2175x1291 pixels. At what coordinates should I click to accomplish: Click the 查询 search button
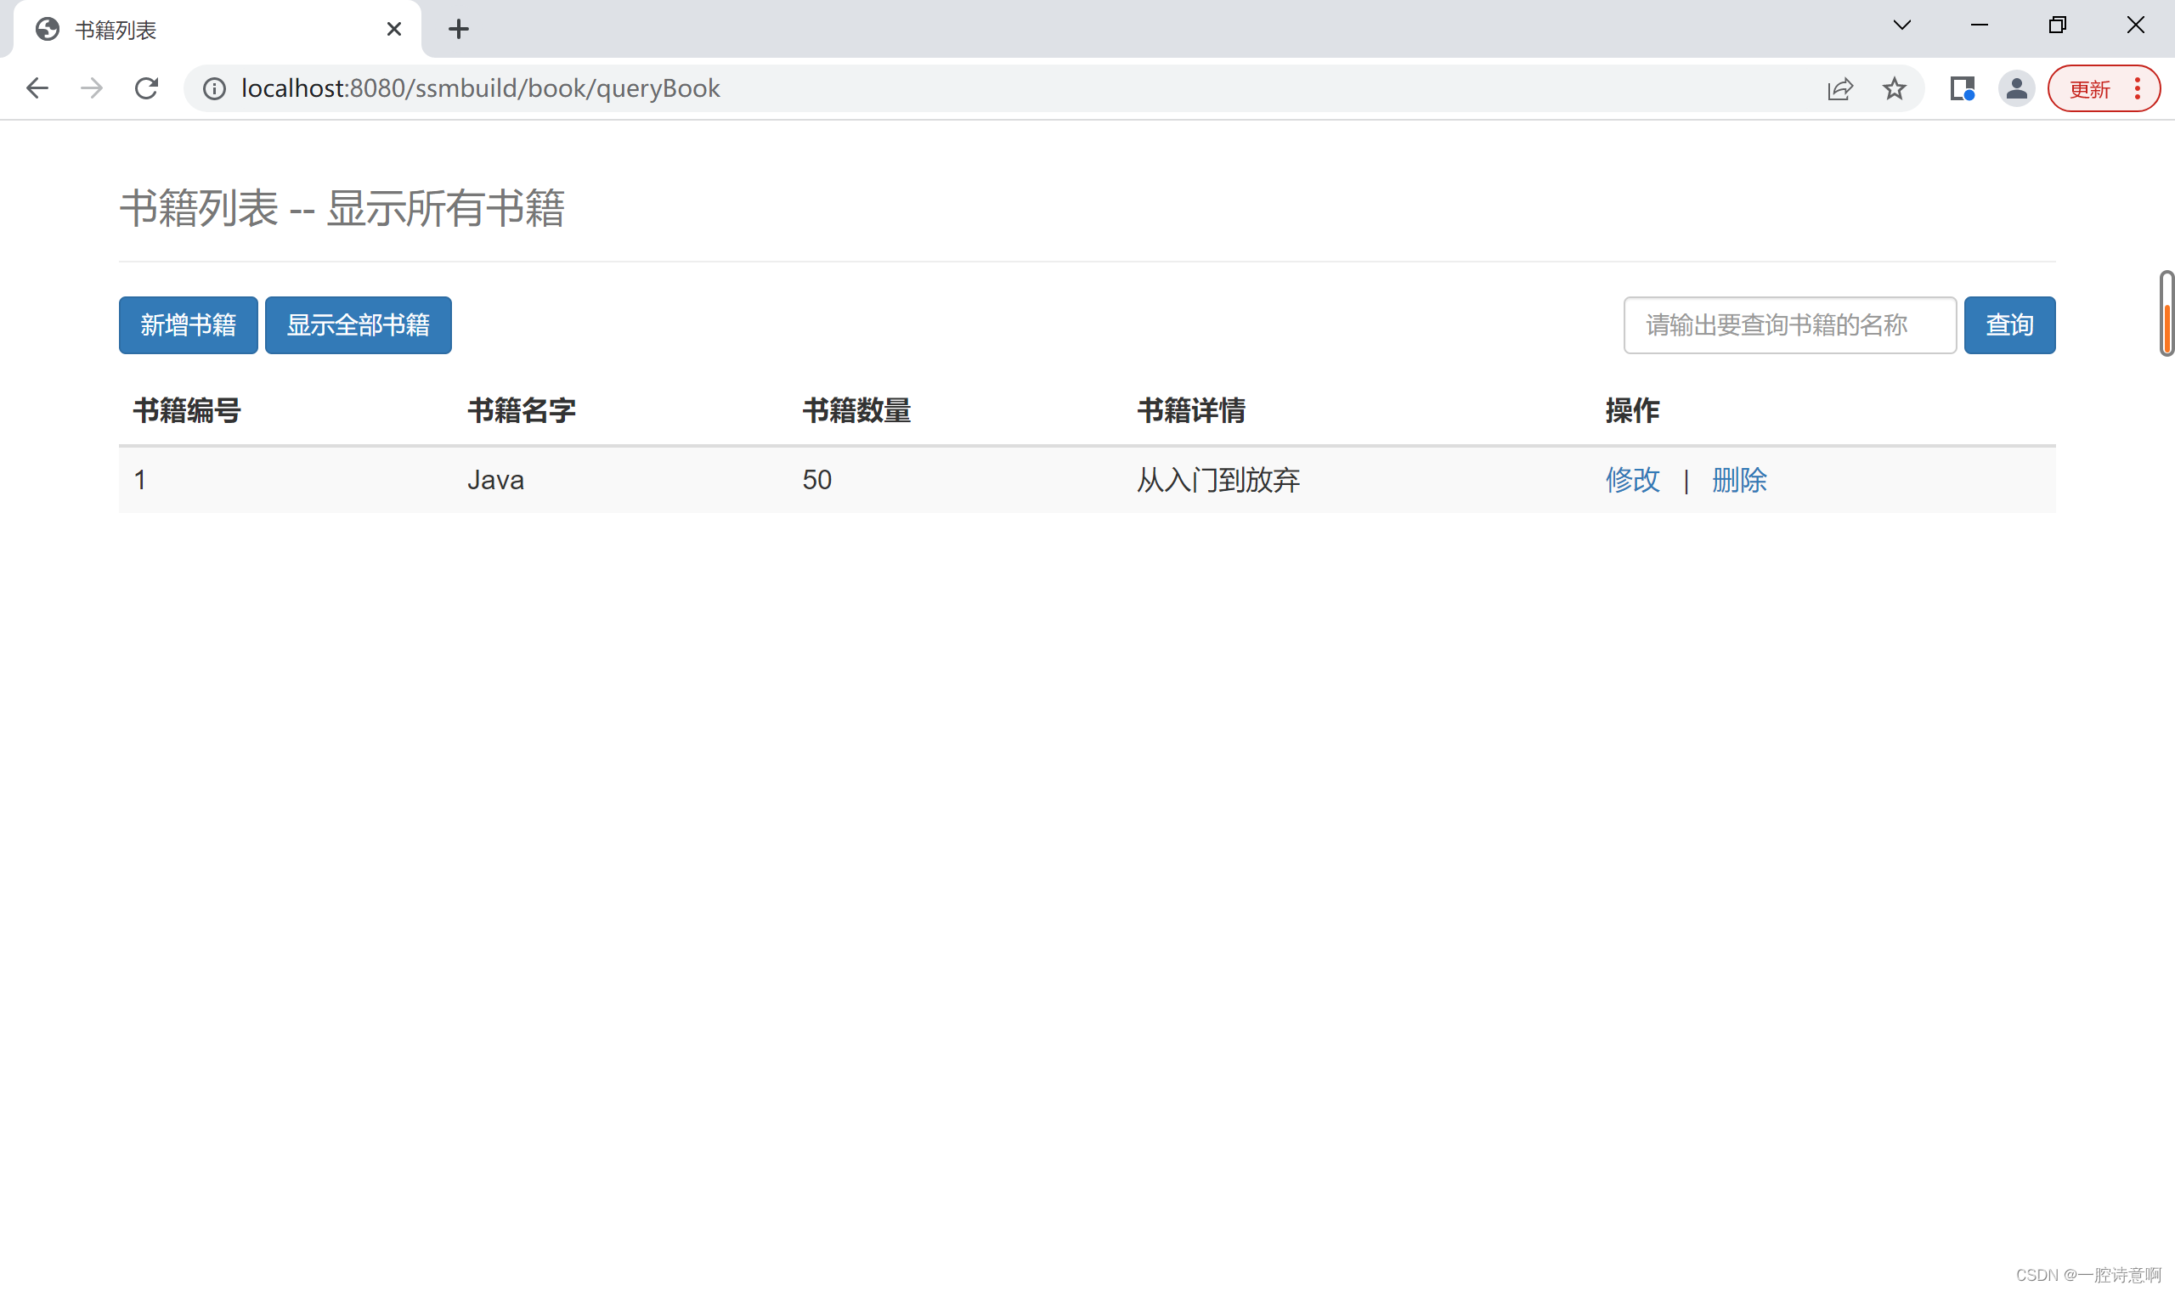2008,324
